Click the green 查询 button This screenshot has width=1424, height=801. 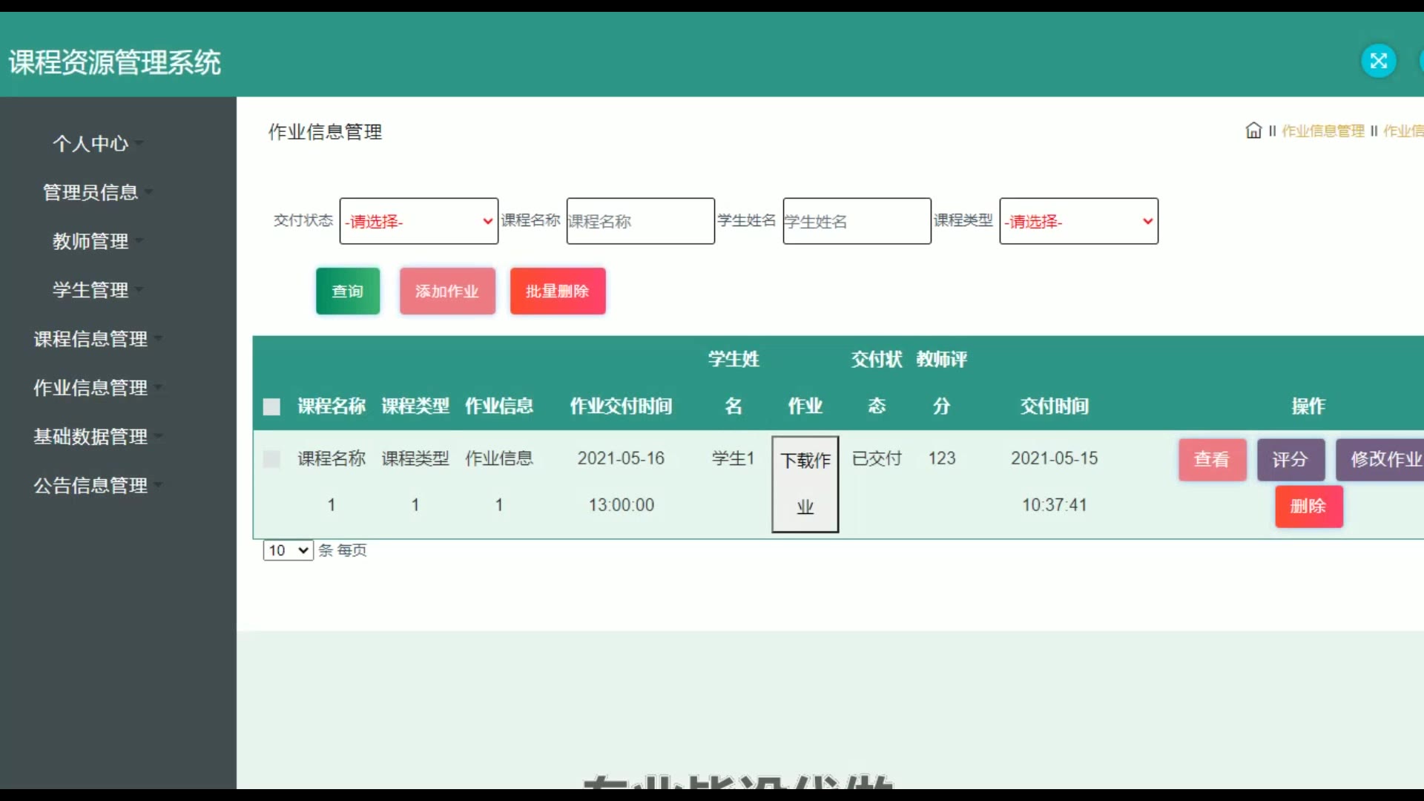(x=347, y=291)
